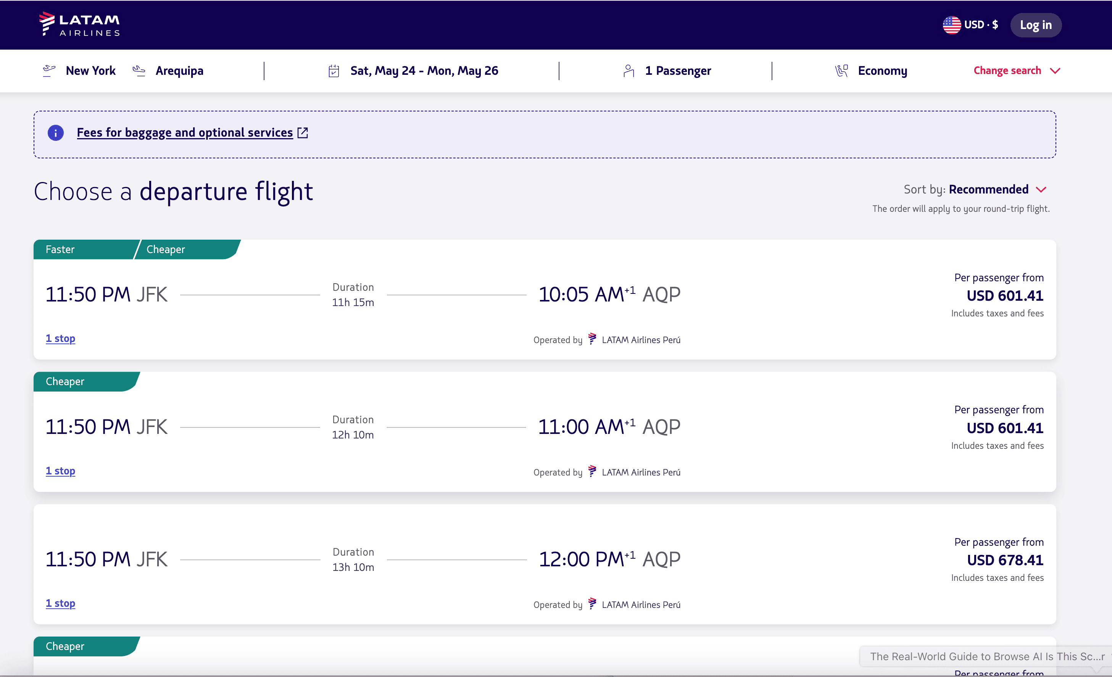Select the flight arriving 12:00 PM at AQP
The width and height of the screenshot is (1112, 677).
[545, 564]
